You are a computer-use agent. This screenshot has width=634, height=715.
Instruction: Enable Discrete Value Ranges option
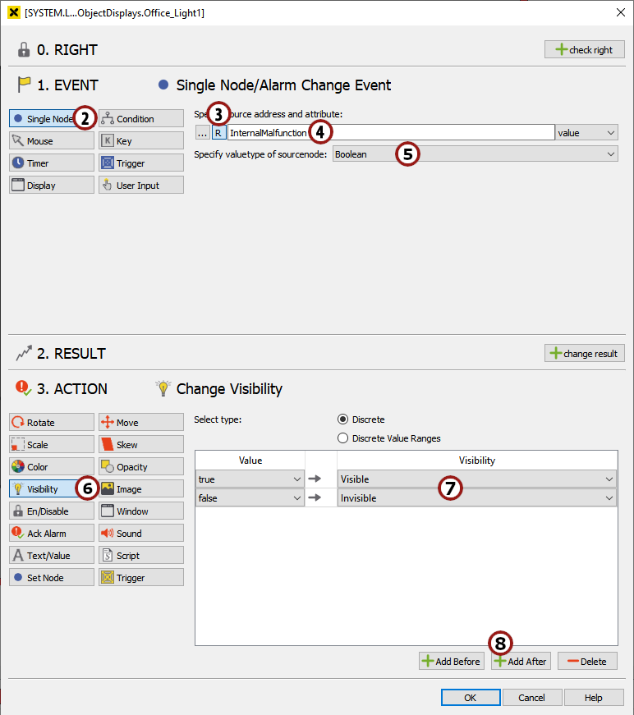(343, 438)
